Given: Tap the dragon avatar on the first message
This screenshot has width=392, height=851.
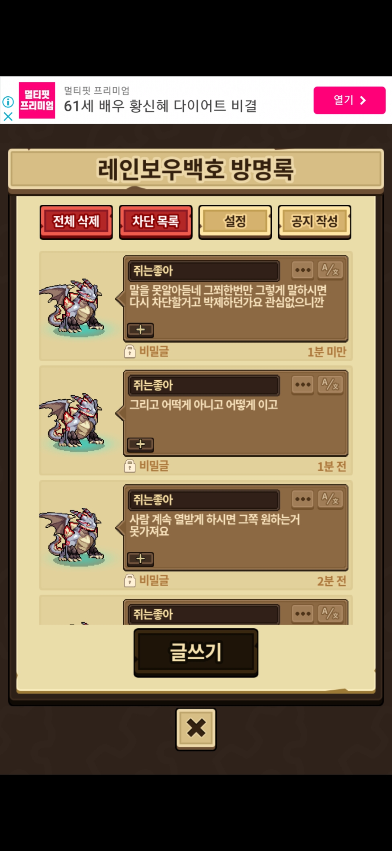Looking at the screenshot, I should pos(73,307).
